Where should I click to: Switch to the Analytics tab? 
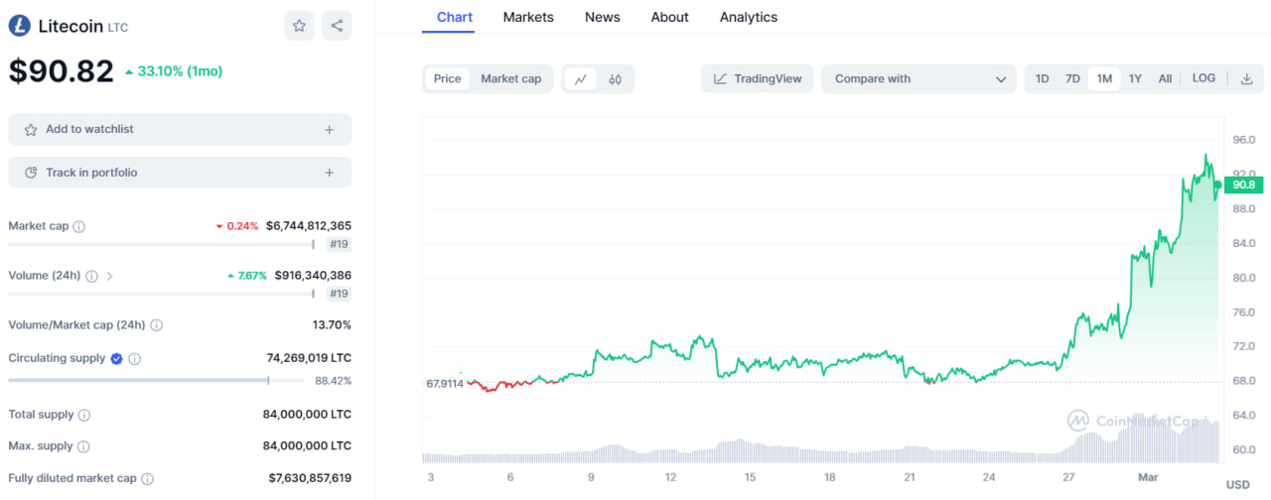pos(748,17)
